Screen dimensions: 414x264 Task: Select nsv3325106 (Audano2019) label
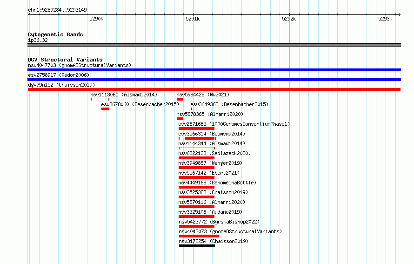click(210, 212)
